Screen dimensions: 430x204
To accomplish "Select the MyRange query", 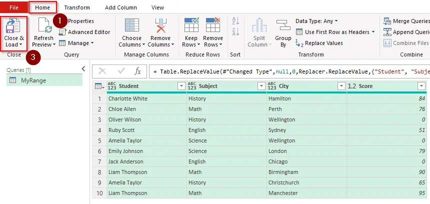I will (44, 80).
